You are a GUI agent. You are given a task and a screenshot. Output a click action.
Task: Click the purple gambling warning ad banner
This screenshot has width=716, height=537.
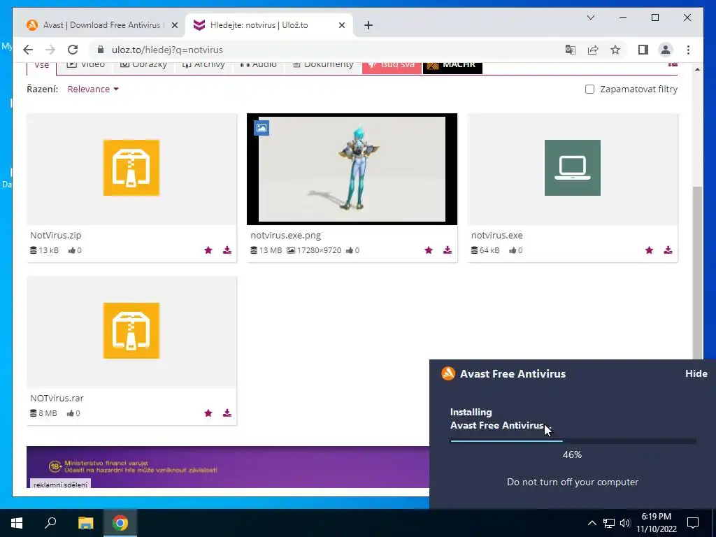(228, 467)
